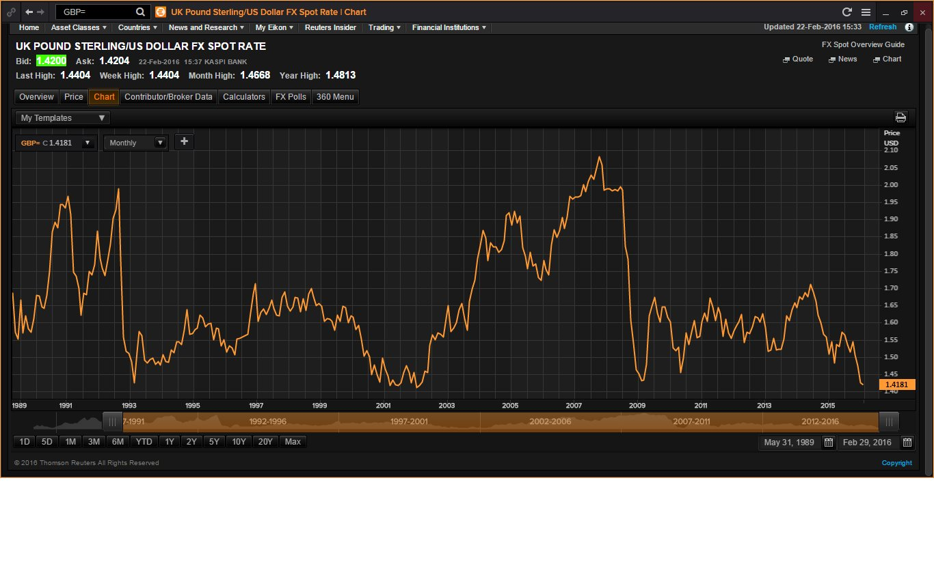
Task: Open FX Spot Overview Guide link
Action: pyautogui.click(x=862, y=44)
